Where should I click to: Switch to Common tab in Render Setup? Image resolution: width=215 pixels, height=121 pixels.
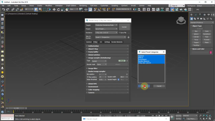[89, 42]
